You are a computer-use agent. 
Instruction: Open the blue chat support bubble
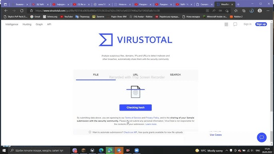click(262, 137)
